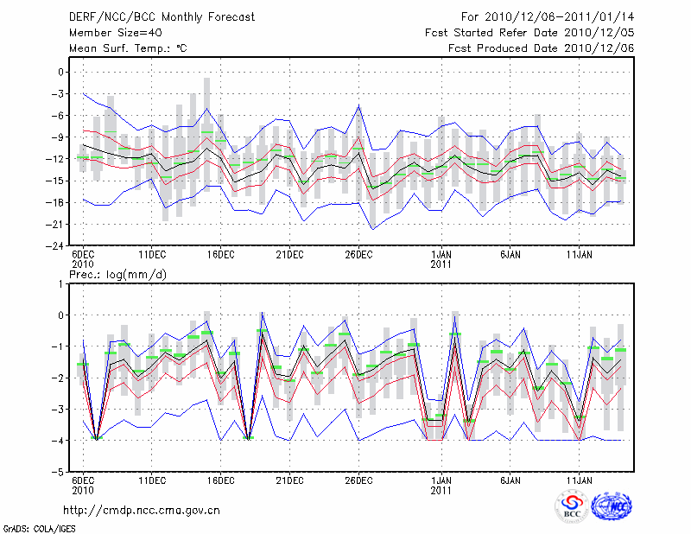Click the Fcst Produced Date line
691x534 pixels.
541,48
